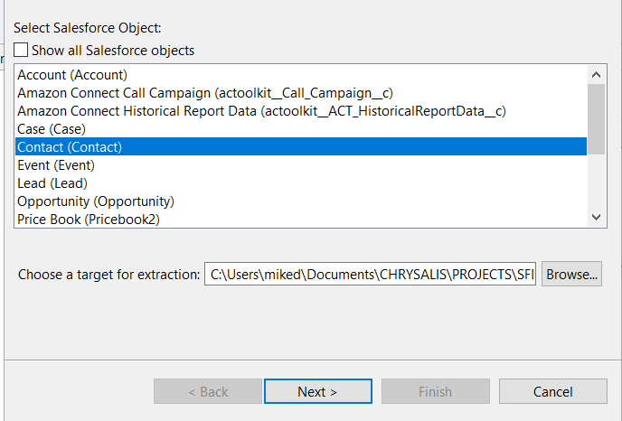622x421 pixels.
Task: Select Account (Account) in object list
Action: (x=301, y=75)
